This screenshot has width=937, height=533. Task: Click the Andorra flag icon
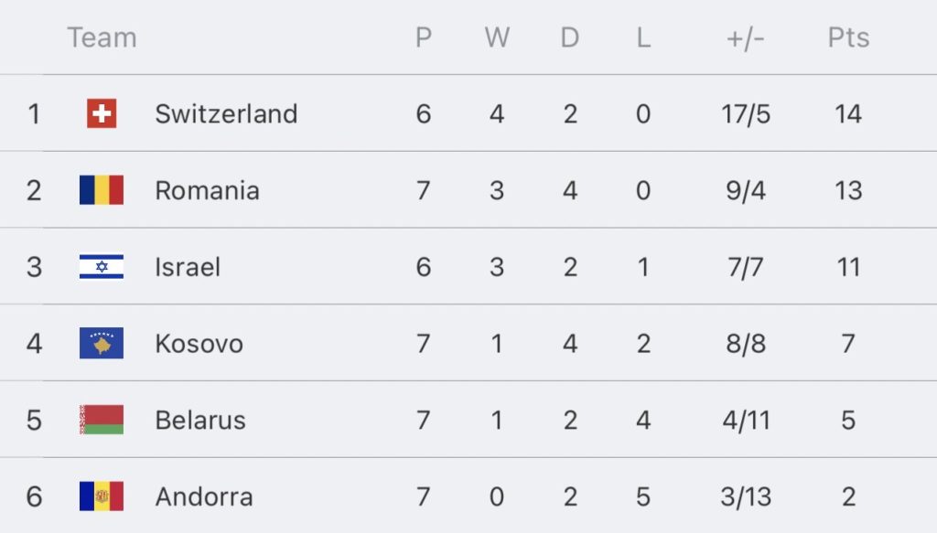pos(102,496)
